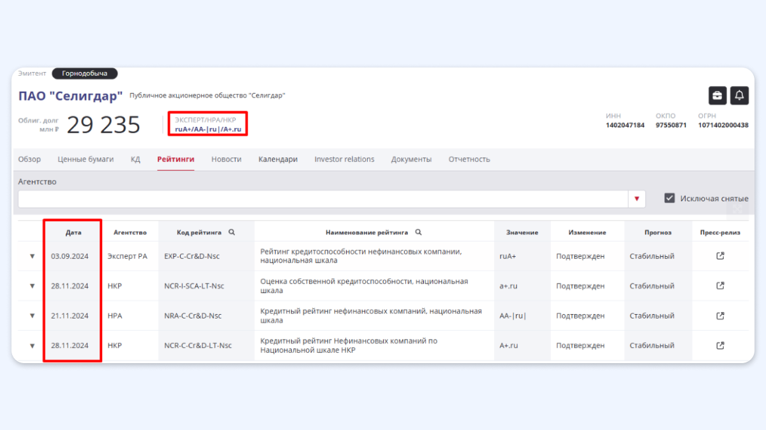Open the Агентство dropdown arrow

(636, 199)
